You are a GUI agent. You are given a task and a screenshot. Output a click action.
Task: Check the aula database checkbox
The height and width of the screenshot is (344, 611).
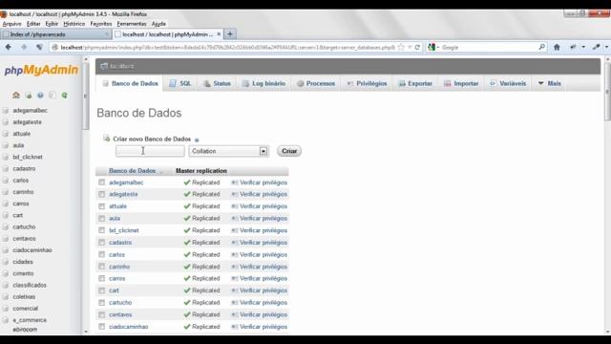[102, 219]
